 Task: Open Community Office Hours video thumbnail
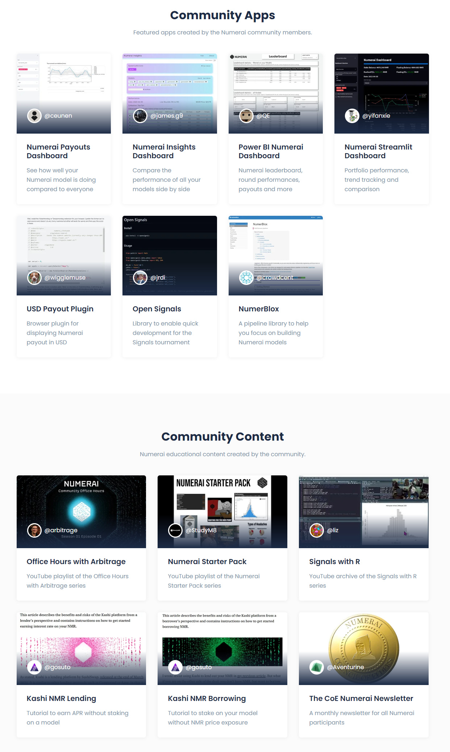[x=81, y=512]
